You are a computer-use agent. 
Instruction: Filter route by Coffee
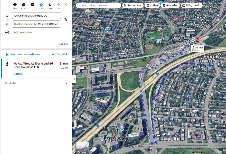[x=152, y=5]
